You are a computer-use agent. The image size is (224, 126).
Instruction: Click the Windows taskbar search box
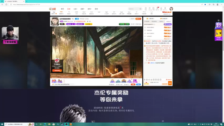pyautogui.click(x=19, y=124)
